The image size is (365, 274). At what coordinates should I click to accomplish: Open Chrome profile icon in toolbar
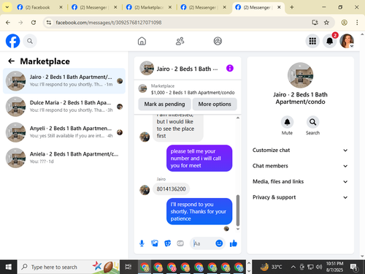pos(344,23)
